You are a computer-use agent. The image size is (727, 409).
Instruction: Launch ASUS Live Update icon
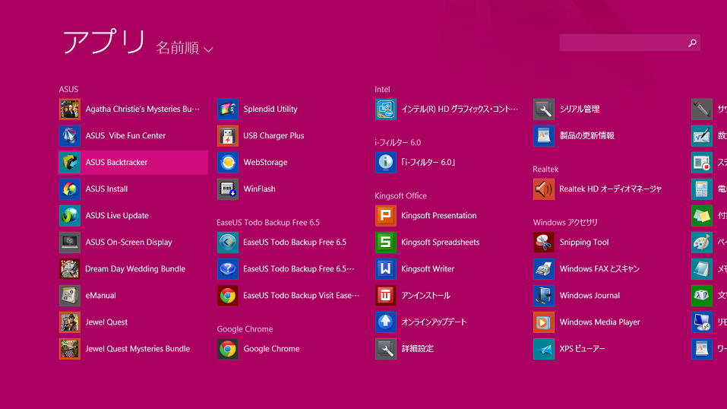pos(70,215)
